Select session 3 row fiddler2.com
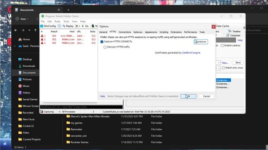This screenshot has height=150, width=268. click(69, 43)
